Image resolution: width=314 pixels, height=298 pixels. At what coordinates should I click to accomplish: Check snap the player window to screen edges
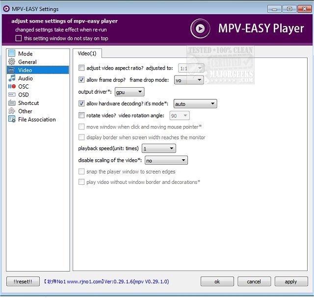coord(81,172)
